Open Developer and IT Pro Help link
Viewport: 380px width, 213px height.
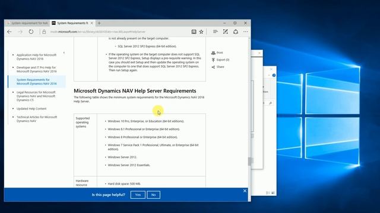(x=36, y=69)
